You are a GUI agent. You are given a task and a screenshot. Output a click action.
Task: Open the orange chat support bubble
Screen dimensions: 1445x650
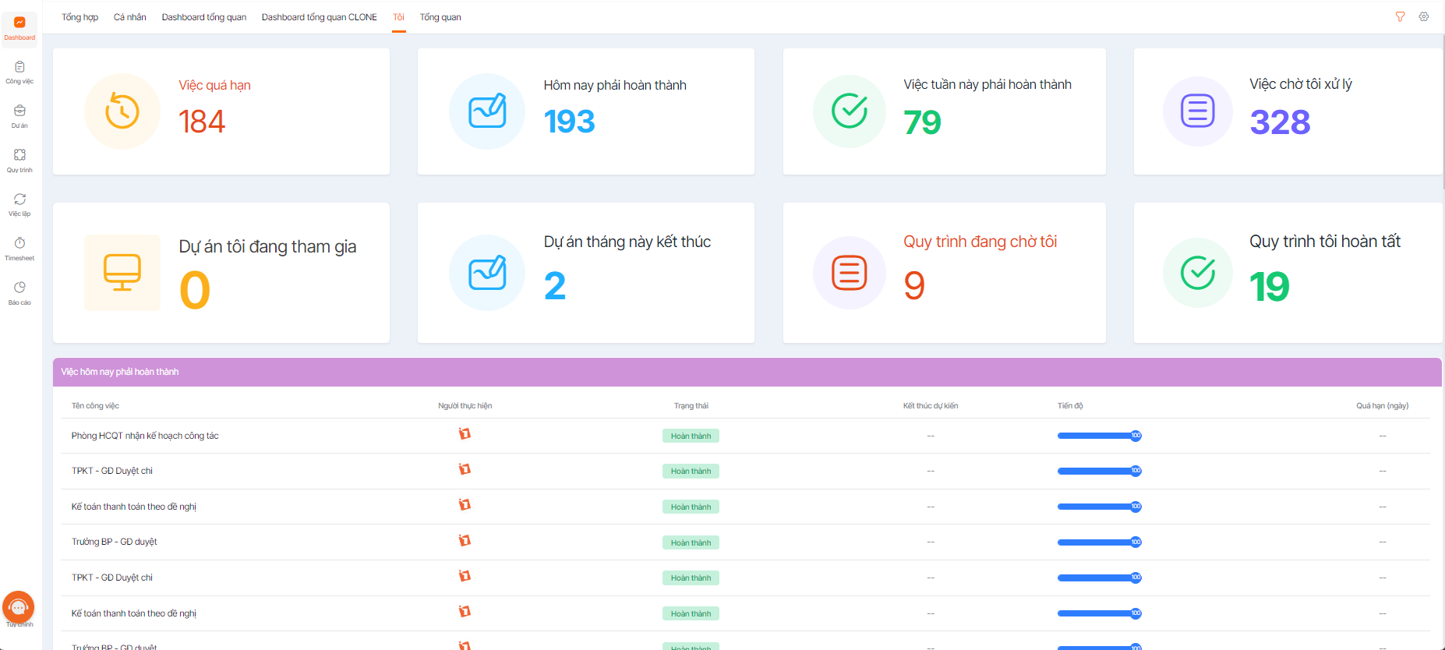(x=19, y=607)
